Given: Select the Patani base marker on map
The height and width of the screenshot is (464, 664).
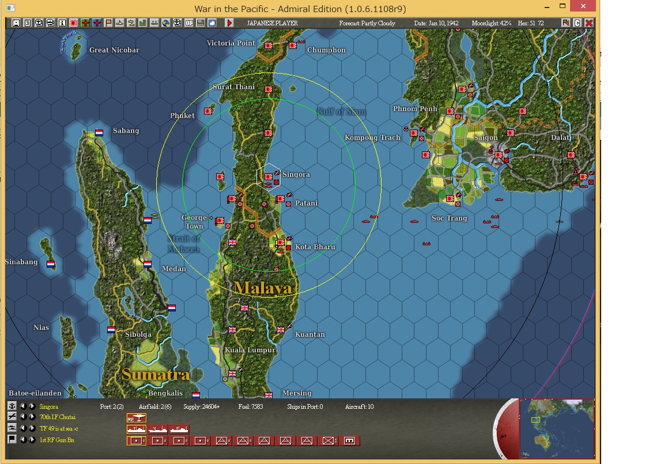Looking at the screenshot, I should [280, 199].
